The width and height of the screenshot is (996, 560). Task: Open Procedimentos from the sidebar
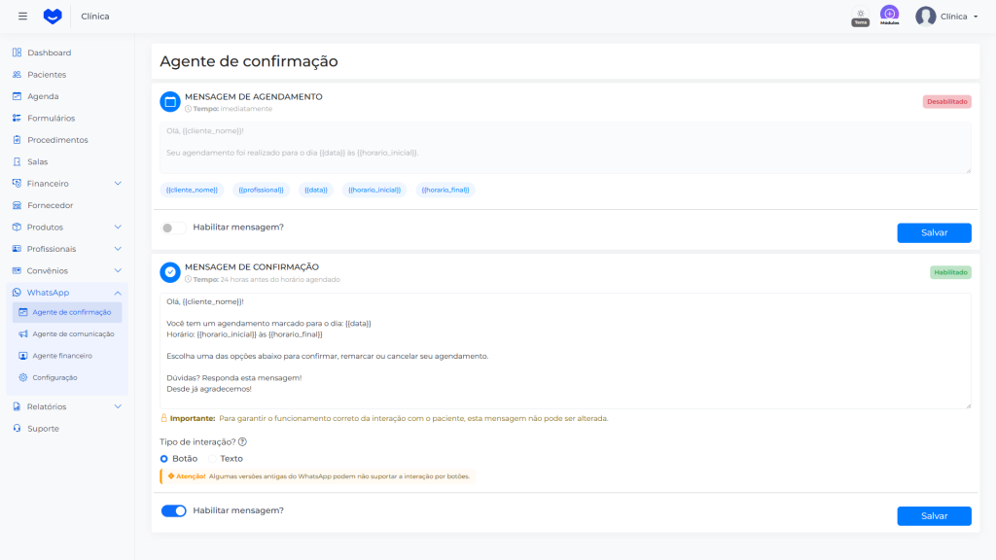tap(19, 139)
